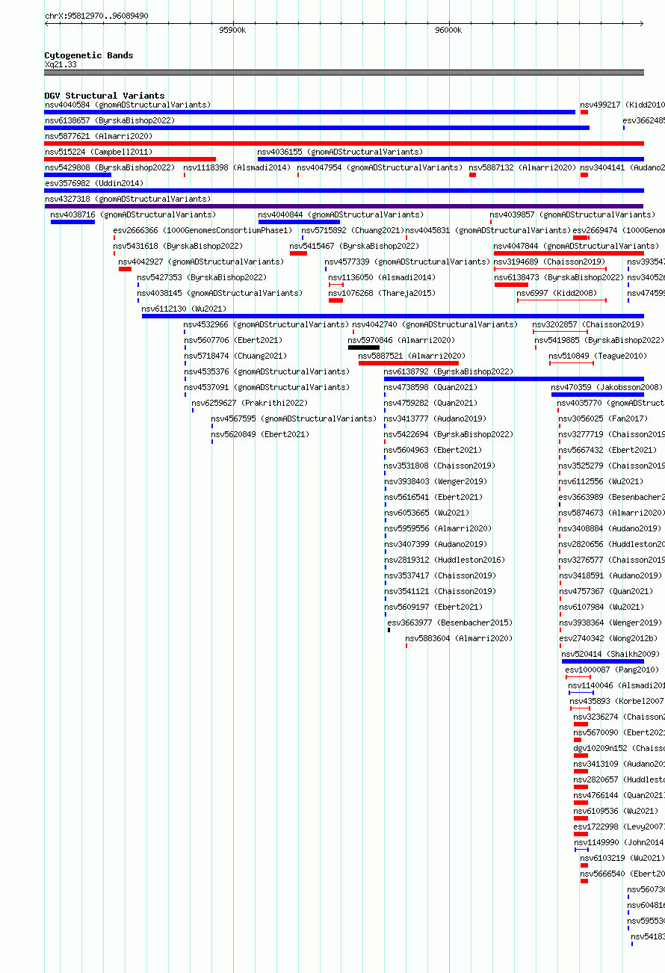Open variant nsv510849 (Teague2010)
The image size is (665, 973).
tap(598, 356)
